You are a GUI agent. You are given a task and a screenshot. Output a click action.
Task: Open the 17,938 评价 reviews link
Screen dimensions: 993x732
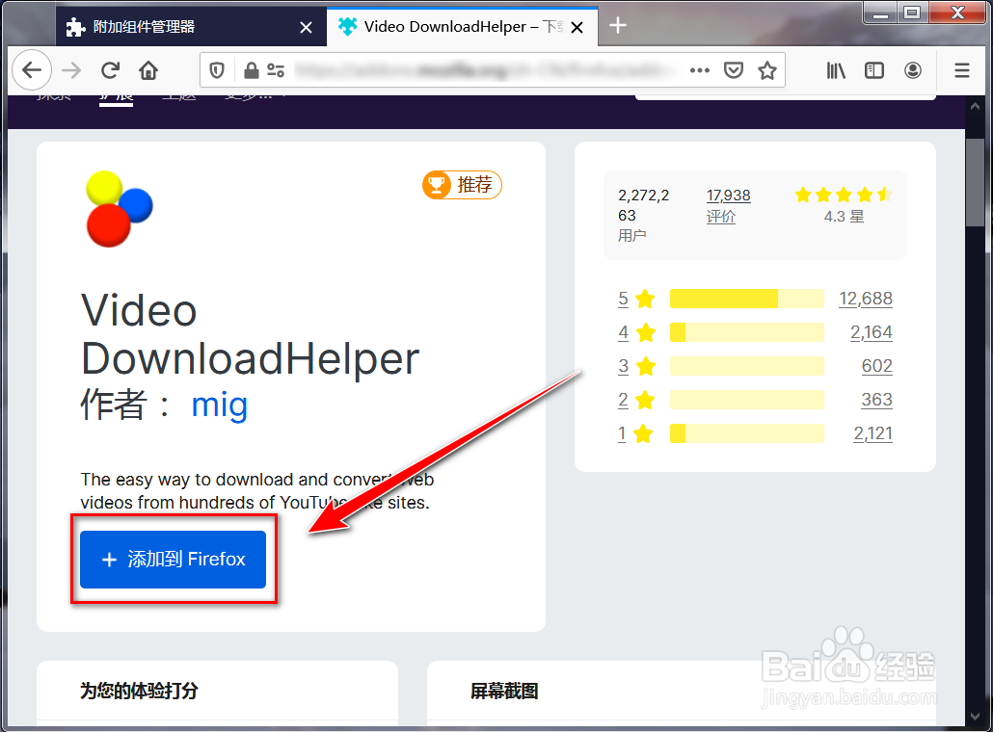click(x=728, y=205)
